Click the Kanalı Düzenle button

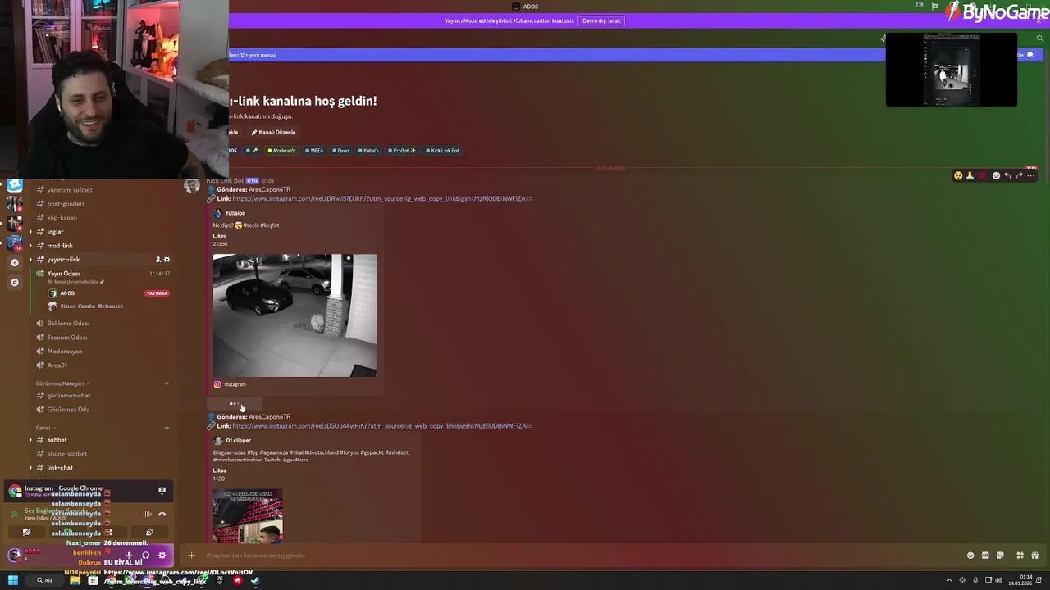pos(273,132)
